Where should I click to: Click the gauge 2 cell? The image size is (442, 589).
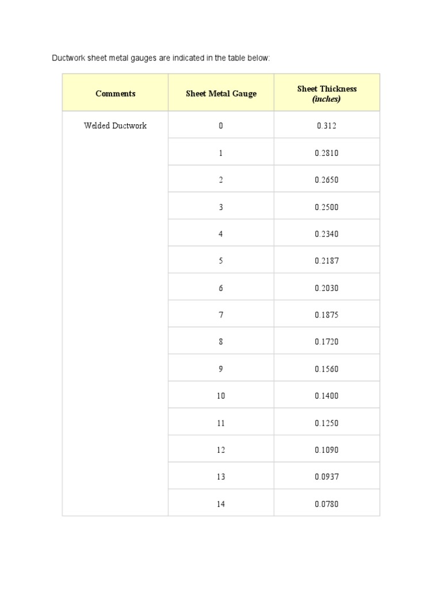[220, 180]
